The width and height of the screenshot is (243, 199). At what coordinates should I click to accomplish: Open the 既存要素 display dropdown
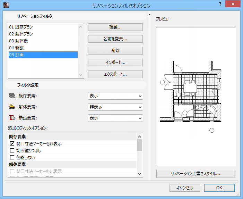pos(115,96)
